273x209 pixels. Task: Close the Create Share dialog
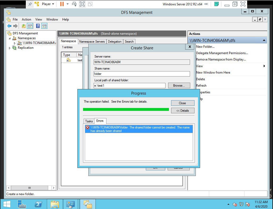click(x=190, y=47)
